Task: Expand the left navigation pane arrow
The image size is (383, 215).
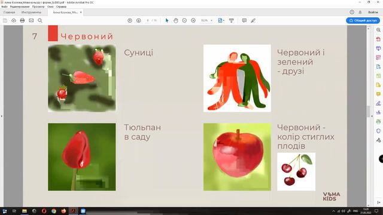Action: [1, 116]
